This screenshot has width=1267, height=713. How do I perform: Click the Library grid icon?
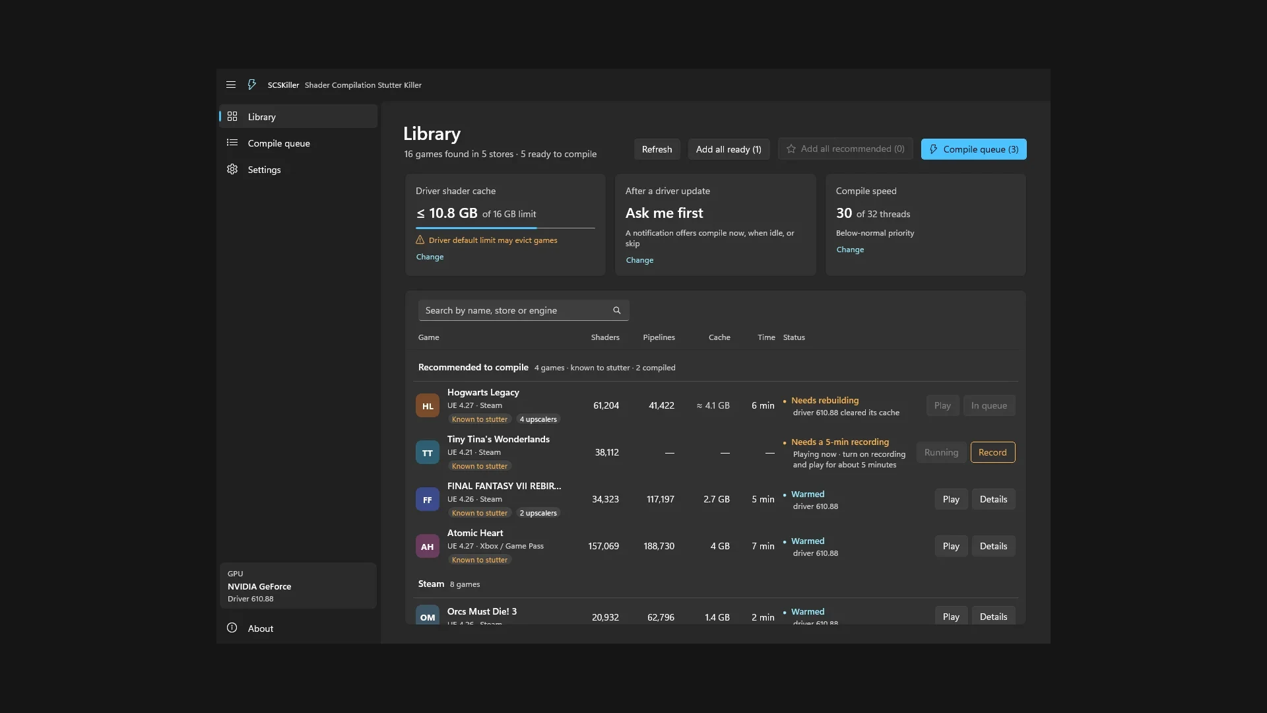point(232,116)
